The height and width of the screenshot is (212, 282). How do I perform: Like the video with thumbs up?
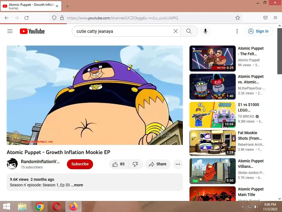[119, 164]
